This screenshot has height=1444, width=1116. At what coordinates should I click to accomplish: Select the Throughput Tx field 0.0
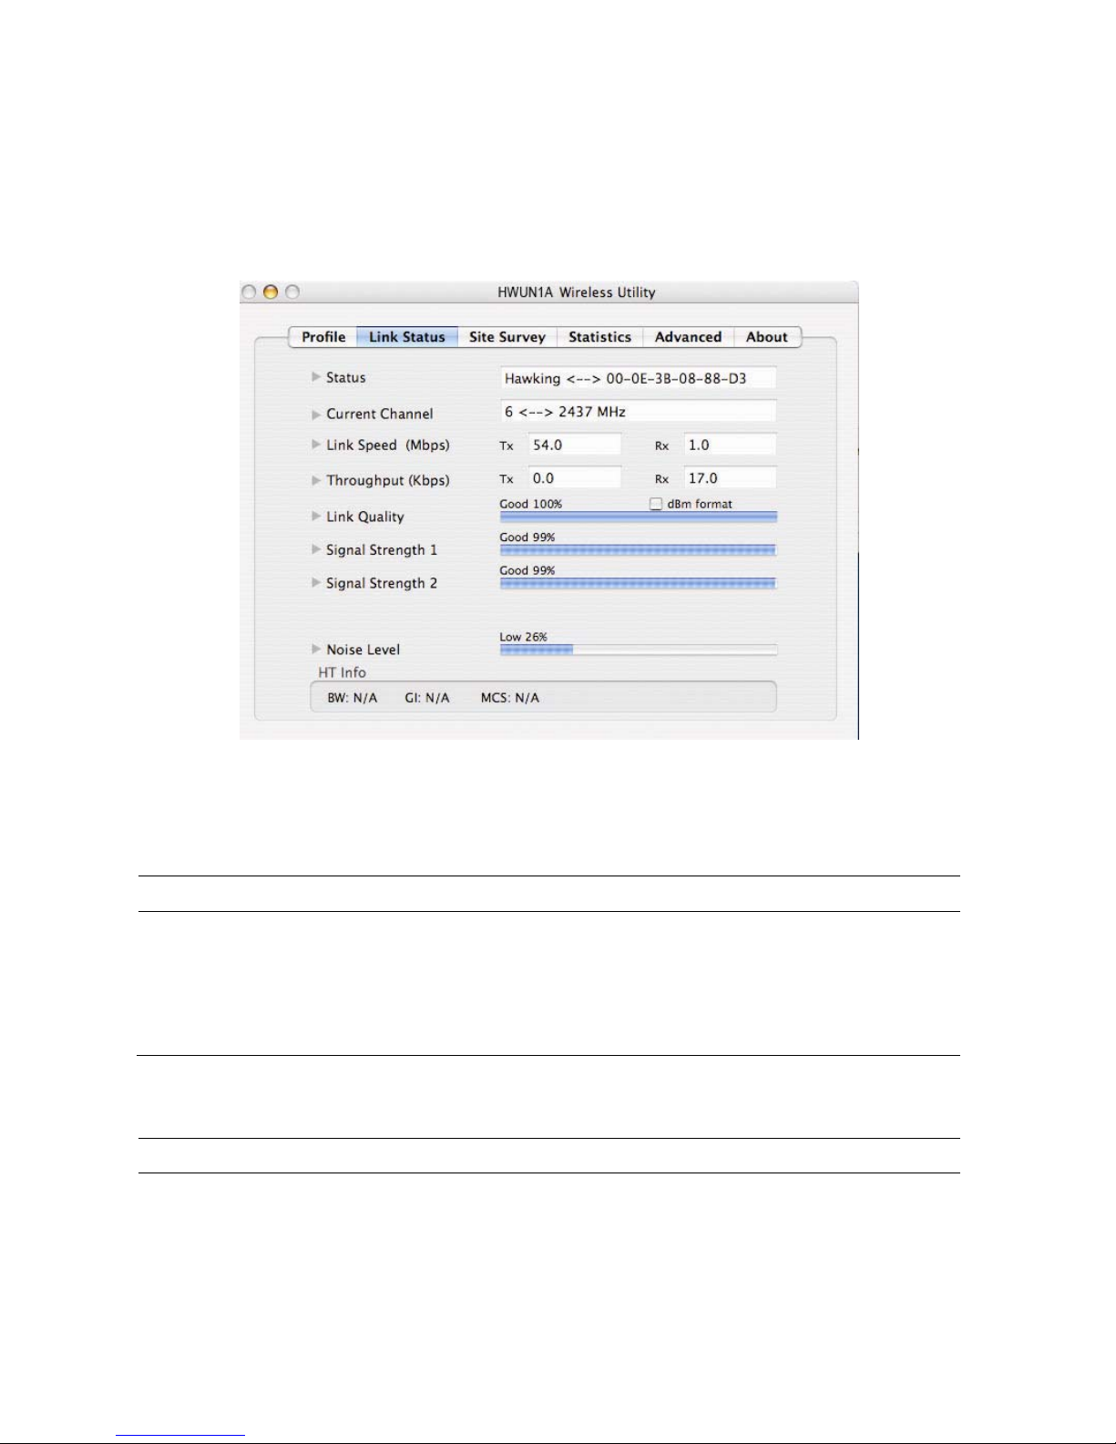575,478
